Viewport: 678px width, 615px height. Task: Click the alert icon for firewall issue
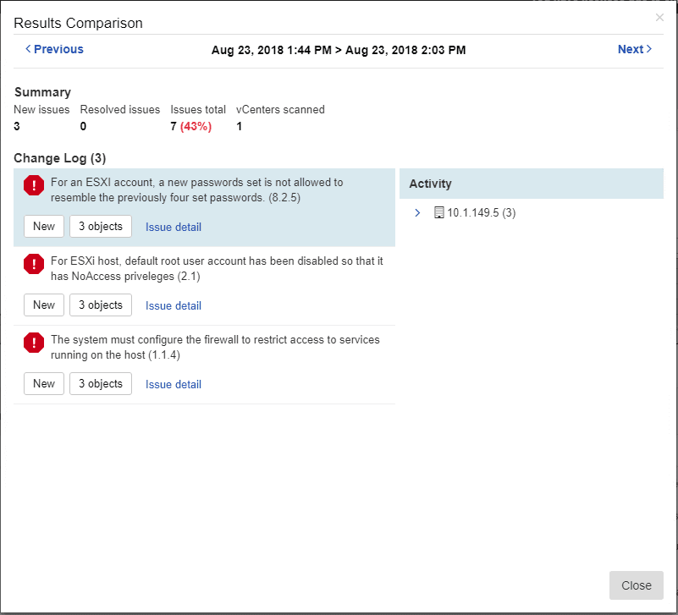point(34,343)
